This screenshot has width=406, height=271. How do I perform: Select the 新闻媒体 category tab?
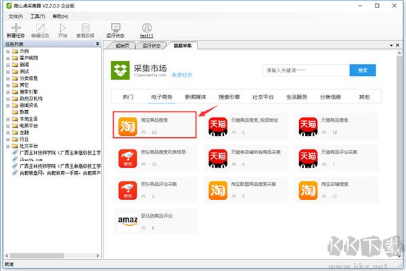point(196,97)
